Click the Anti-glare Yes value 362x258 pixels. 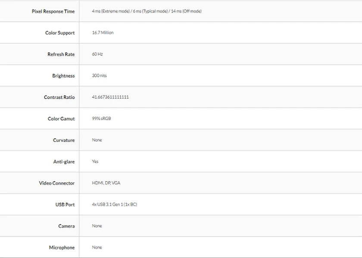pos(95,162)
